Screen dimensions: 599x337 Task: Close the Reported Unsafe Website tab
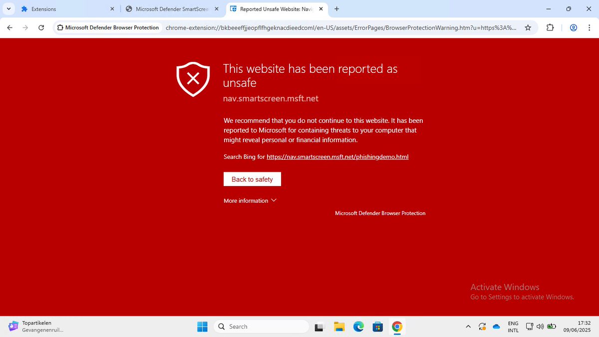click(x=321, y=9)
